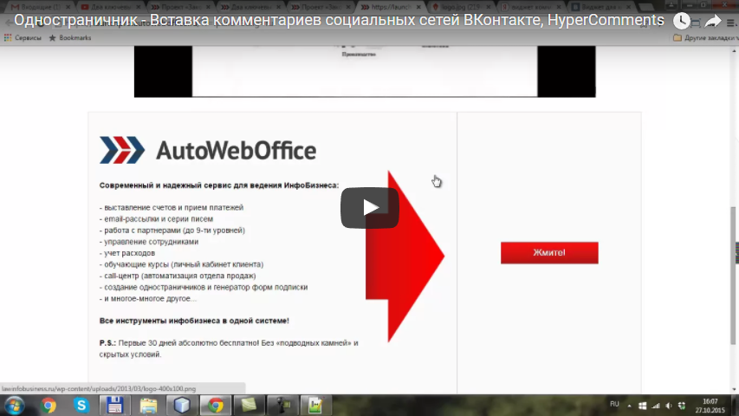Open the VirtualBox cube icon in taskbar

182,406
